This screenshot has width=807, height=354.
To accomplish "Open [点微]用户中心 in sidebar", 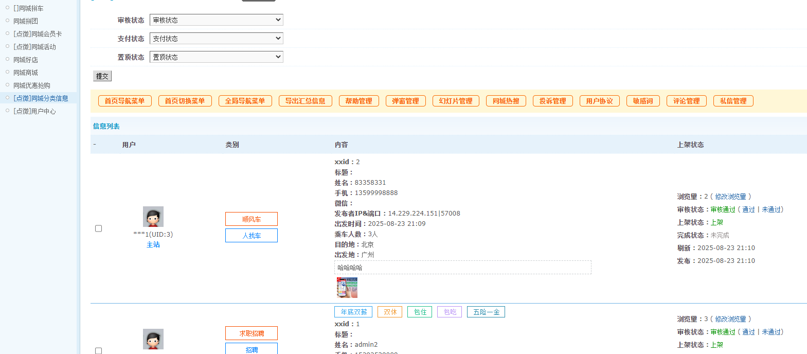I will coord(34,111).
